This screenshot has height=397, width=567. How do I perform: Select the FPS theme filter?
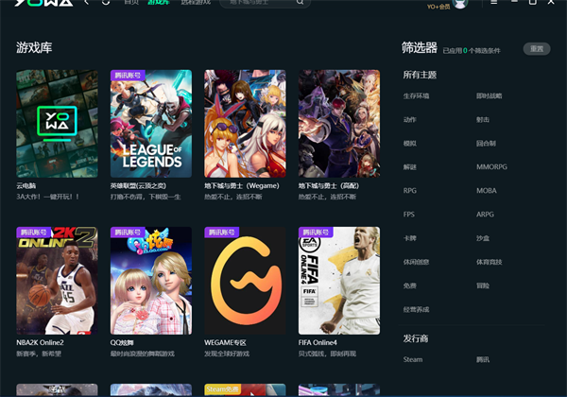409,214
